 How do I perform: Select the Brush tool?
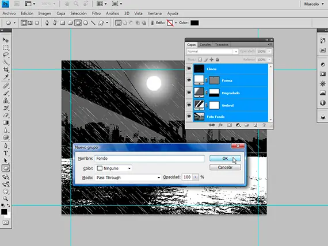click(x=6, y=93)
